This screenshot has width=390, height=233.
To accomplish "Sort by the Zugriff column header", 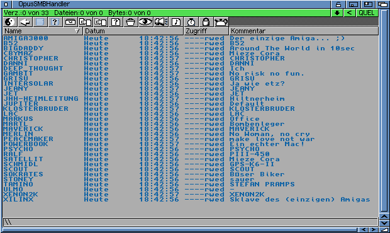I will [x=206, y=31].
